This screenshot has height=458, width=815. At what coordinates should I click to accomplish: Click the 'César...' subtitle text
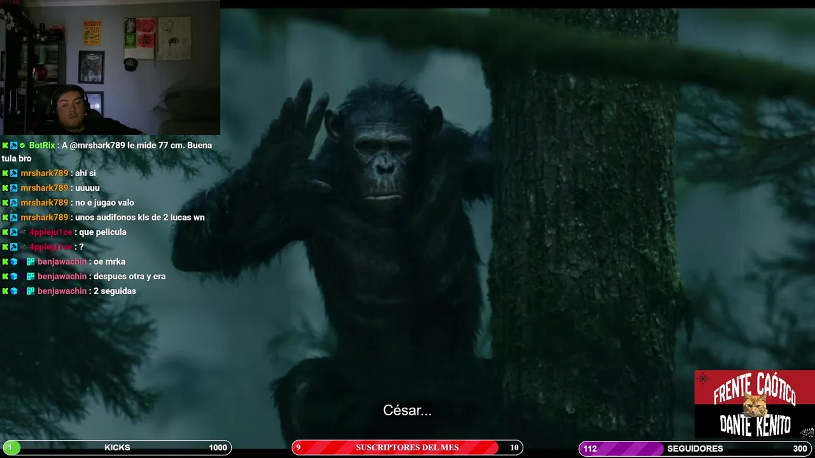point(407,410)
